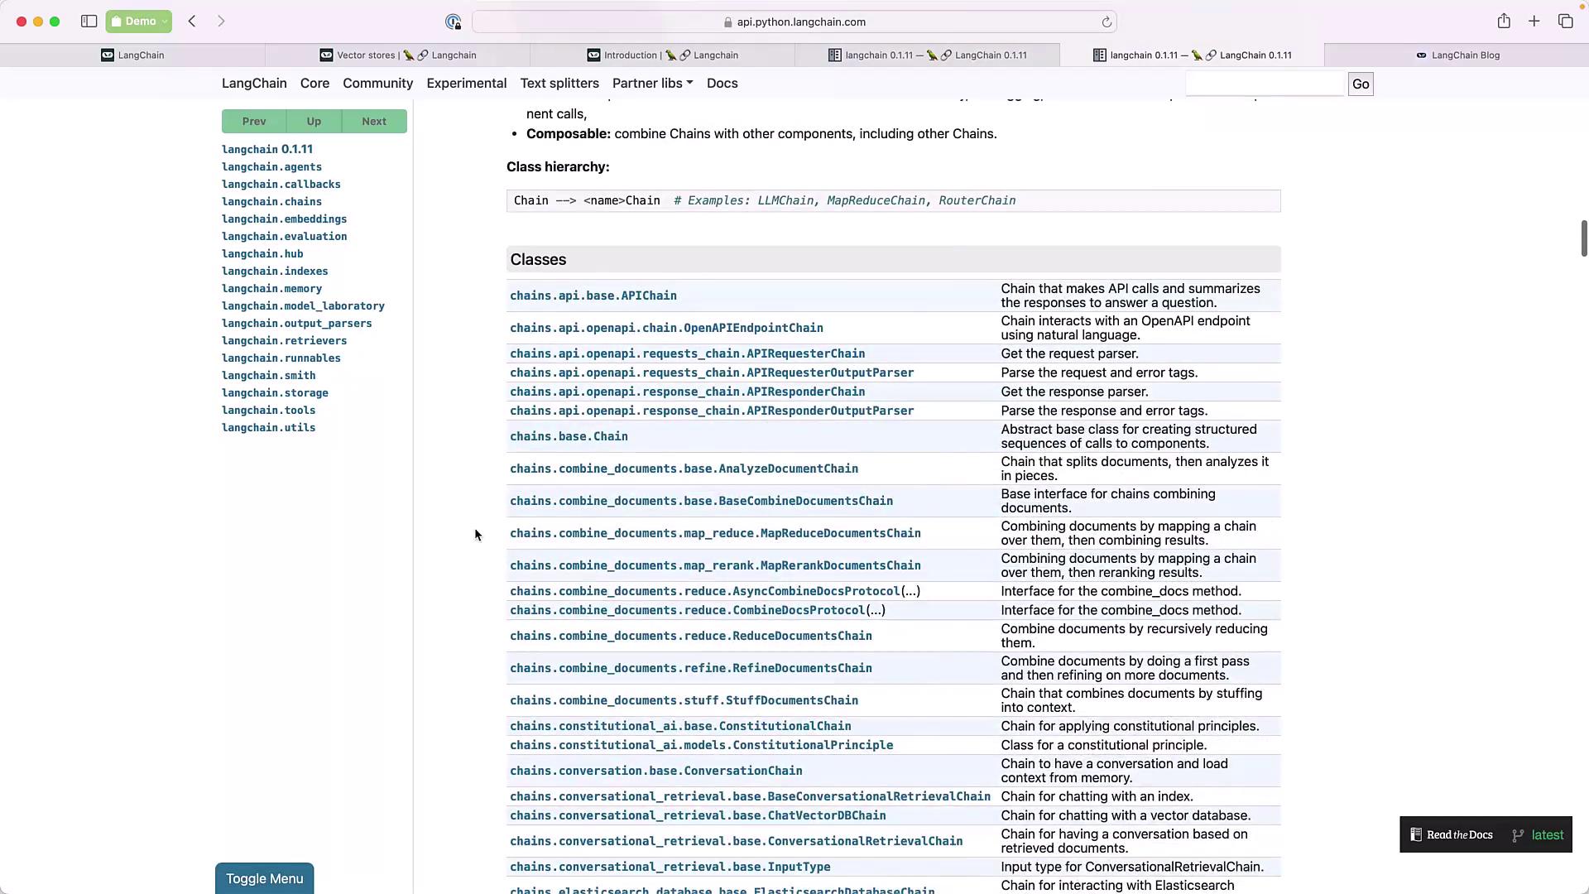Click the docs search input field
The width and height of the screenshot is (1589, 894).
(1265, 84)
